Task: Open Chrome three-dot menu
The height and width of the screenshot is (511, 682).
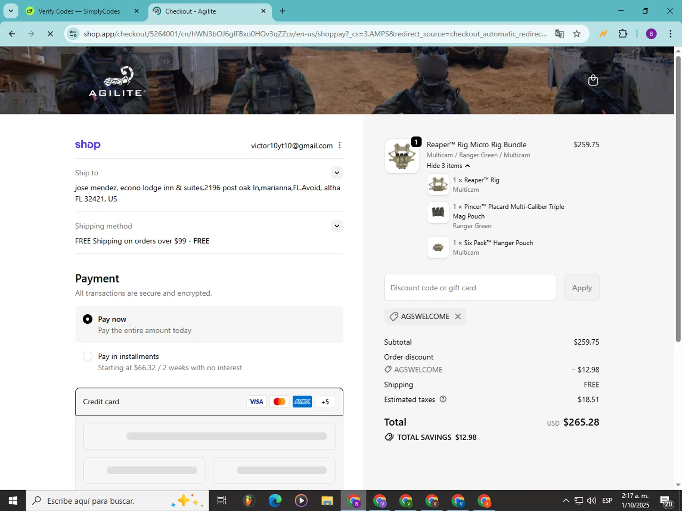Action: pyautogui.click(x=671, y=34)
